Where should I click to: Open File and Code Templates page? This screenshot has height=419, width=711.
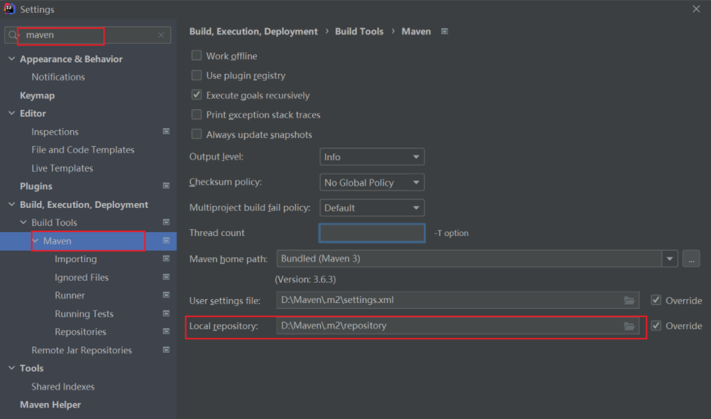(x=83, y=150)
